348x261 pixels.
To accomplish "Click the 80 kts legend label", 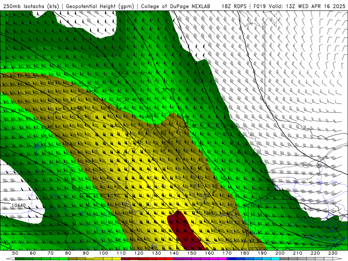I will (x=68, y=253).
